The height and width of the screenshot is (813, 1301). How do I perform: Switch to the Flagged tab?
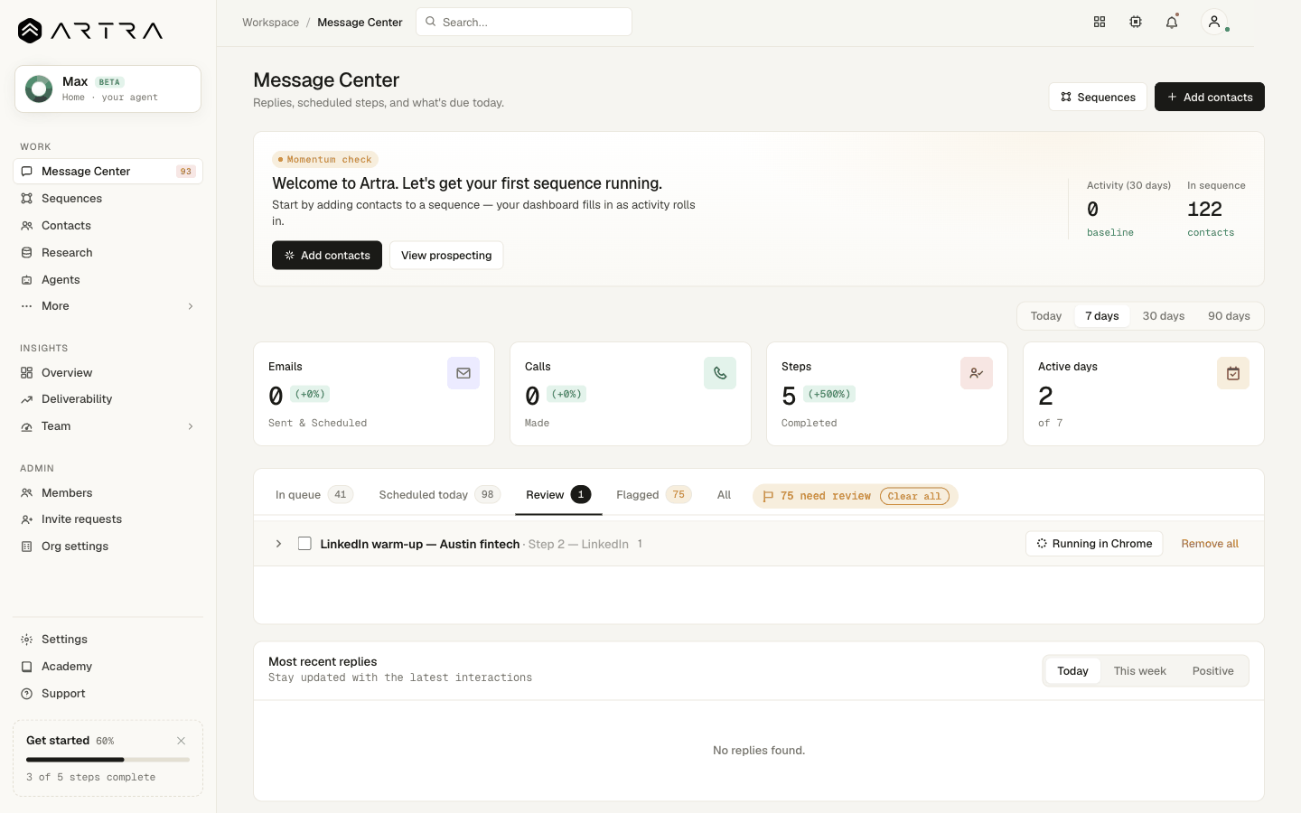coord(653,495)
